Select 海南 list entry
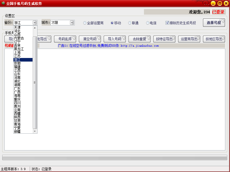230x172 pixels. (23, 96)
